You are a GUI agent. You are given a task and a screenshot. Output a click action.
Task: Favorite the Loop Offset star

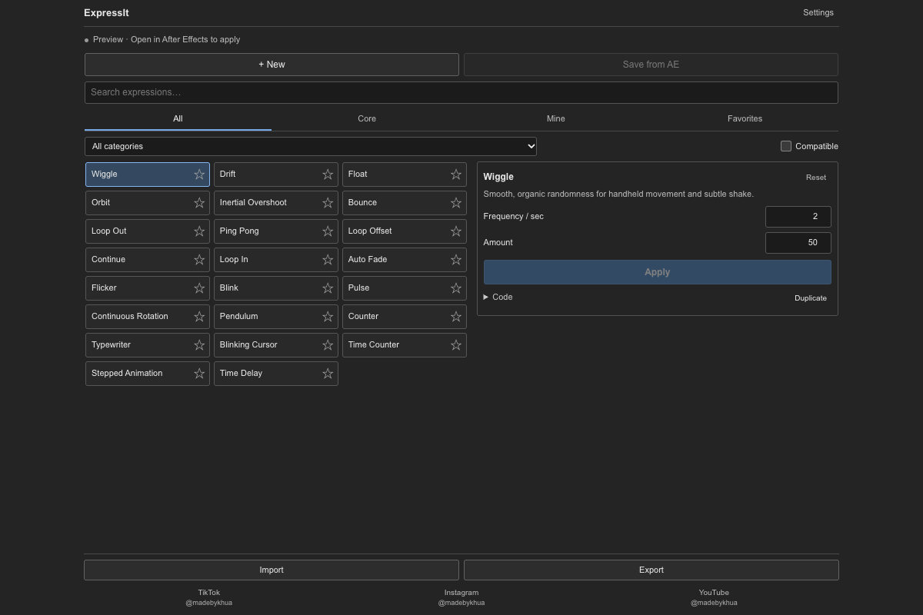[x=456, y=231]
